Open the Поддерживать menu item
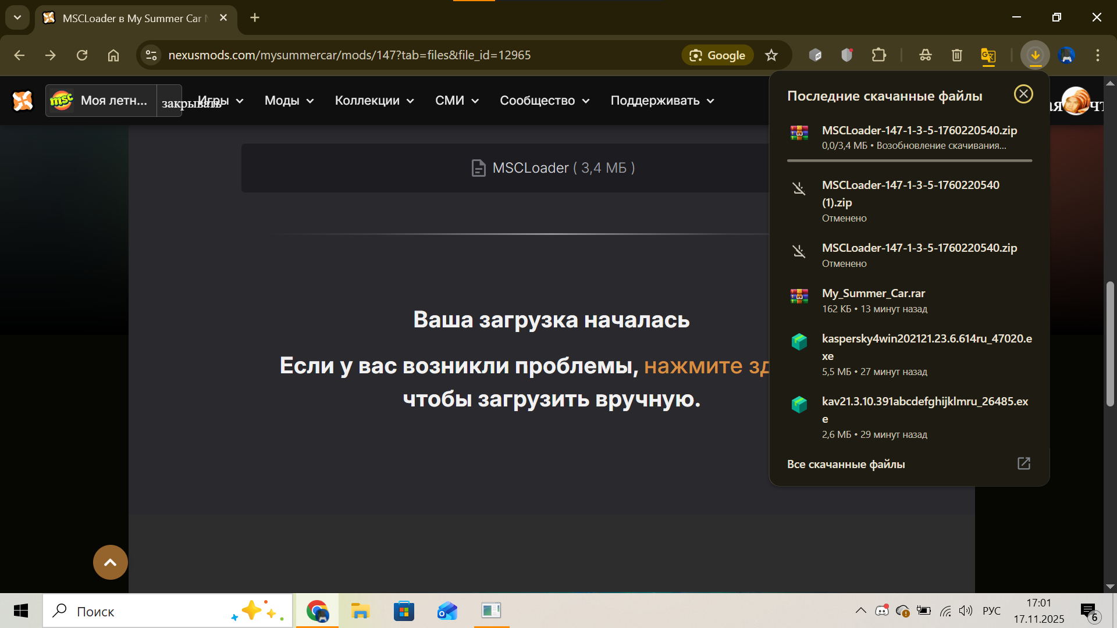 point(662,101)
